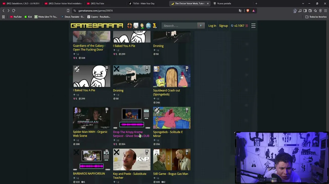Expand the Todos los favoritos bookmarks folder

tap(316, 17)
